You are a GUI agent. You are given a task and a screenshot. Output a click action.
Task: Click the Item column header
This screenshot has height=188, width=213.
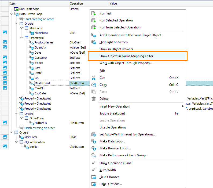[13, 3]
